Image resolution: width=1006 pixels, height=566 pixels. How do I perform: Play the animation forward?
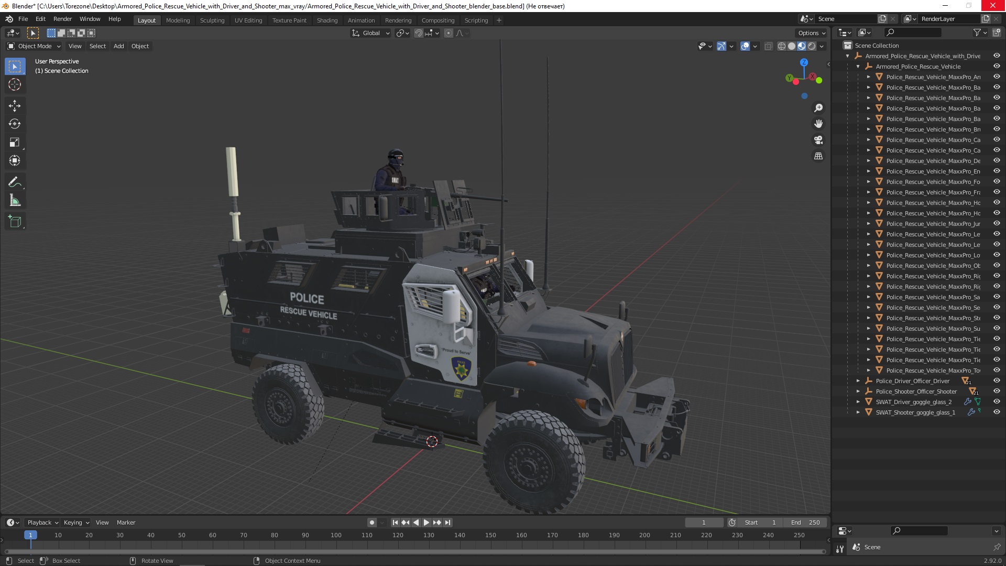click(427, 523)
